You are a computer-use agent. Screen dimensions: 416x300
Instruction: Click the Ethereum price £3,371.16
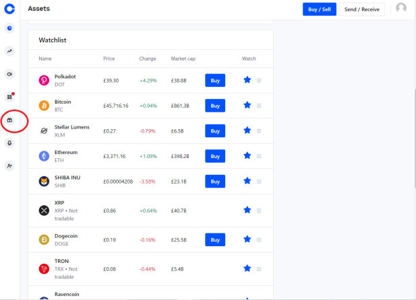tap(115, 156)
